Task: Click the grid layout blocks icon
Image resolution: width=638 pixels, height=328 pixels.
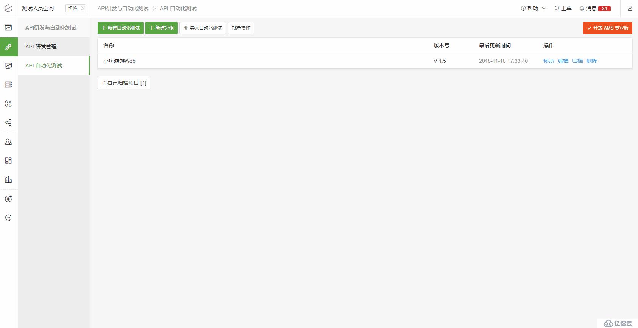Action: [x=8, y=161]
